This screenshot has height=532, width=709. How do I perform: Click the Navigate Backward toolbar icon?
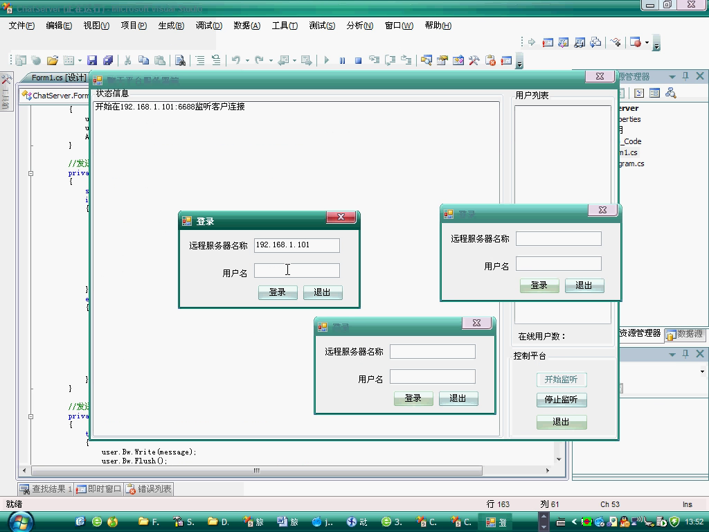click(283, 60)
